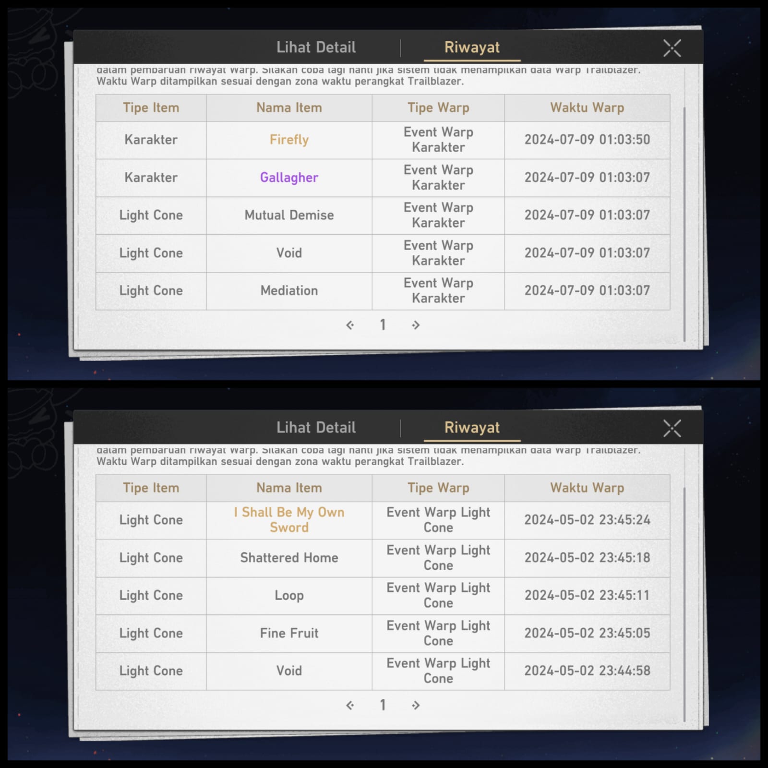The width and height of the screenshot is (768, 768).
Task: Go to next page in lower history
Action: click(x=416, y=705)
